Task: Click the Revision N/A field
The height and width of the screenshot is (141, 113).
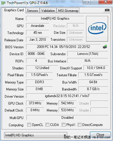Action: pyautogui.click(x=76, y=26)
